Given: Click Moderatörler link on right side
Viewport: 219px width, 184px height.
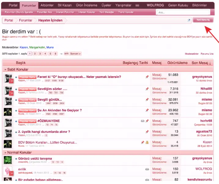Looking at the screenshot, I should click(x=191, y=54).
